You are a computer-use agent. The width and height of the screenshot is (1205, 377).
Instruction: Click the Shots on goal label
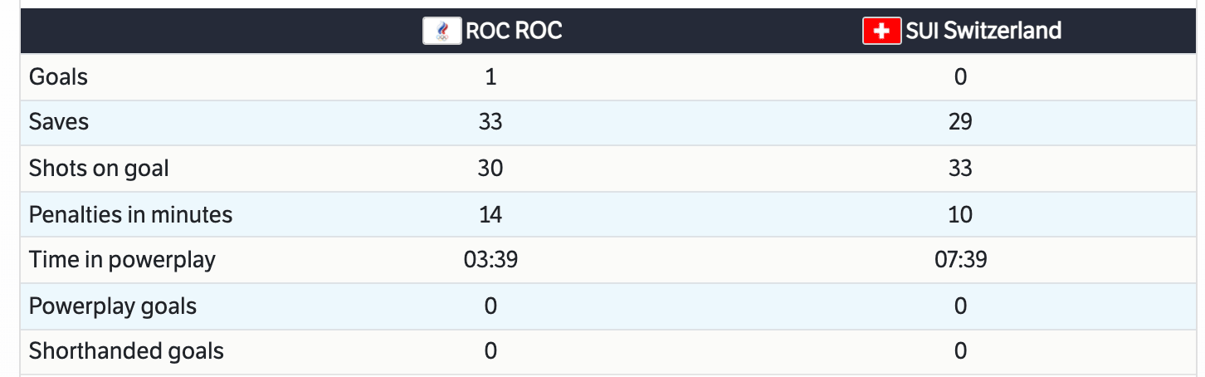click(x=99, y=169)
